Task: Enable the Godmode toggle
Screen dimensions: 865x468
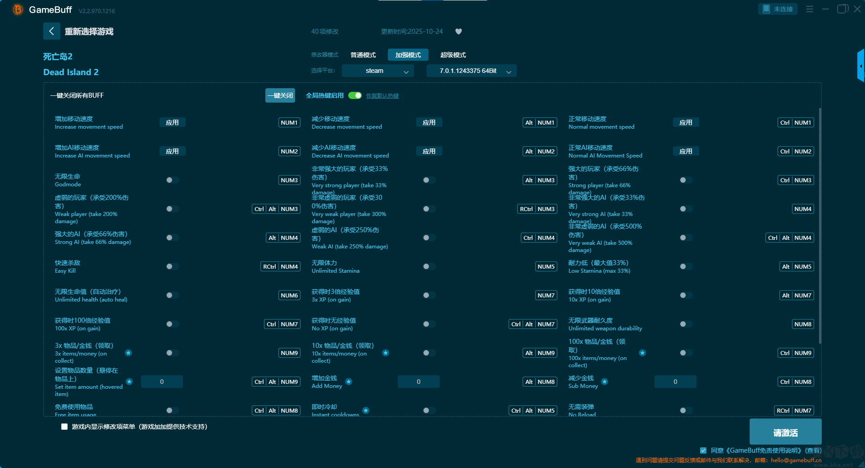Action: coord(172,180)
